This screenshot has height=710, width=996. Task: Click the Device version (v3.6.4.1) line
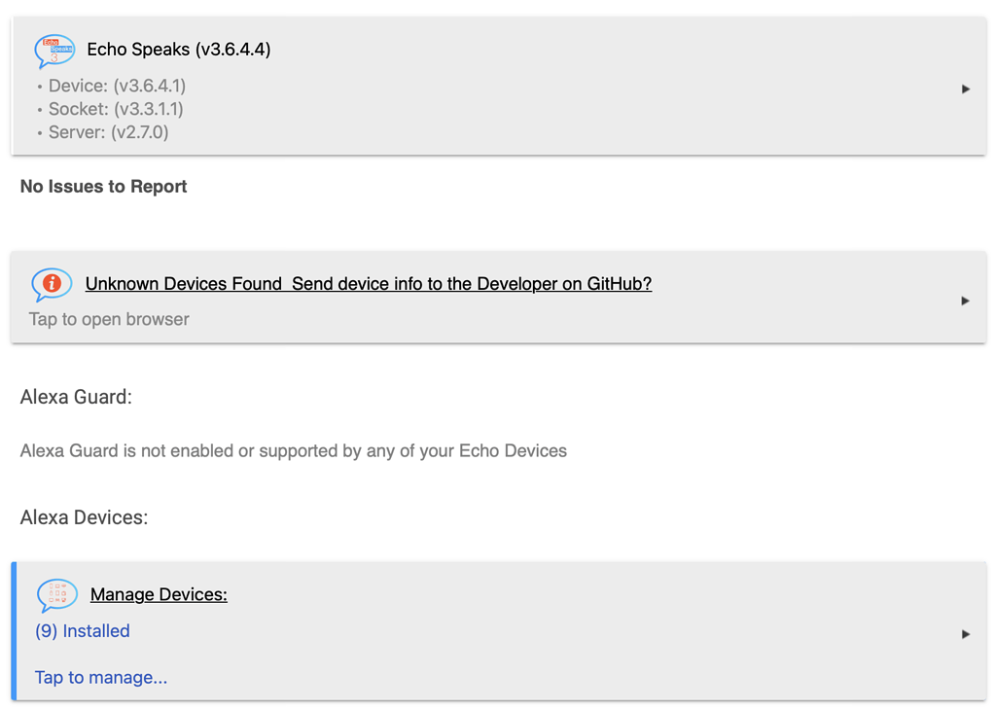point(117,86)
